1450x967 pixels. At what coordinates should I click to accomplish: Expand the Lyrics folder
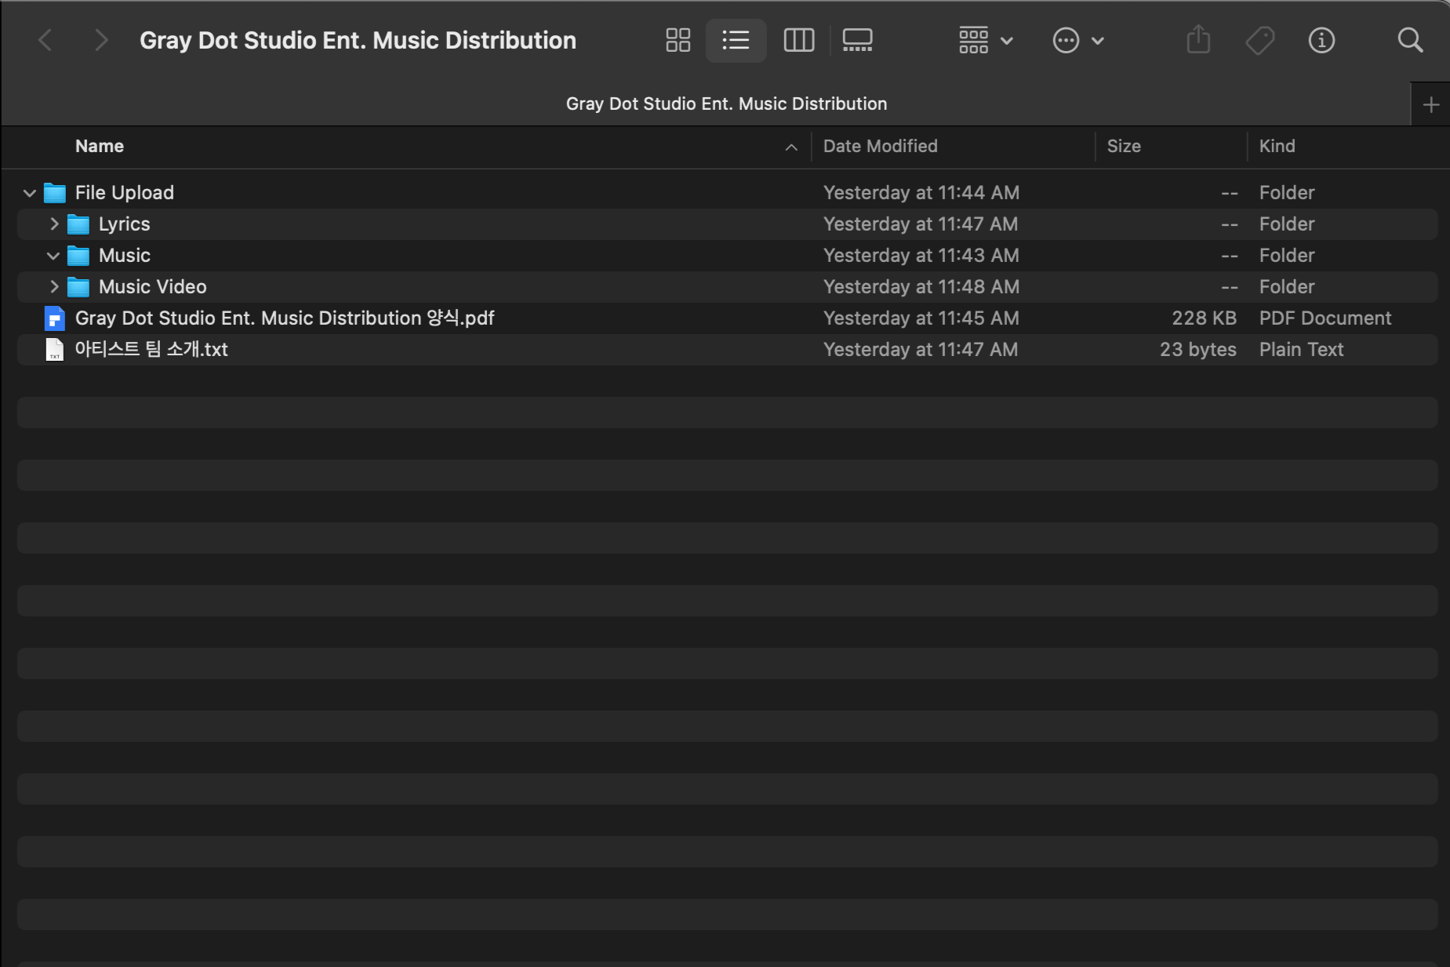(53, 224)
